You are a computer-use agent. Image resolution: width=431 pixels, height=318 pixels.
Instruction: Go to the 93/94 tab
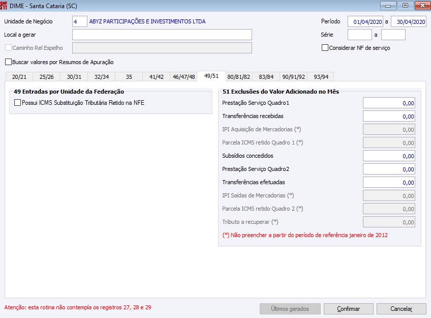tap(321, 77)
